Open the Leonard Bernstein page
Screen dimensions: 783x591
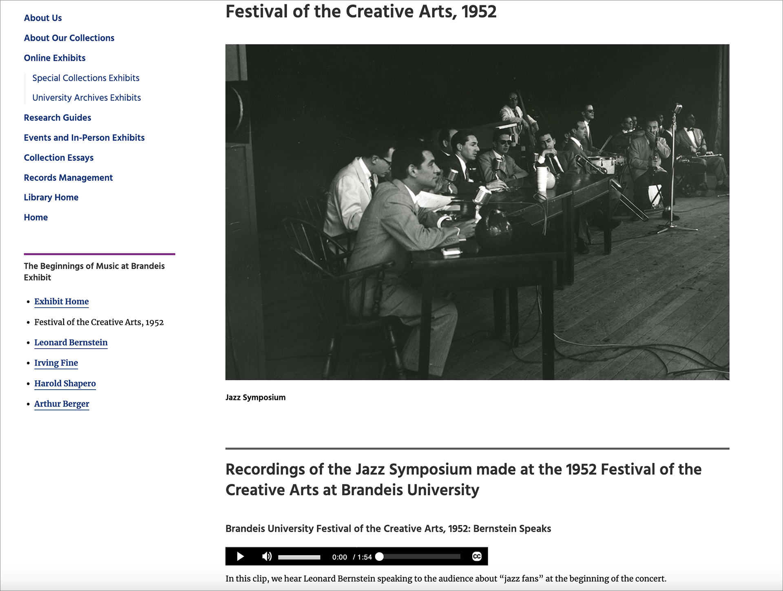71,343
